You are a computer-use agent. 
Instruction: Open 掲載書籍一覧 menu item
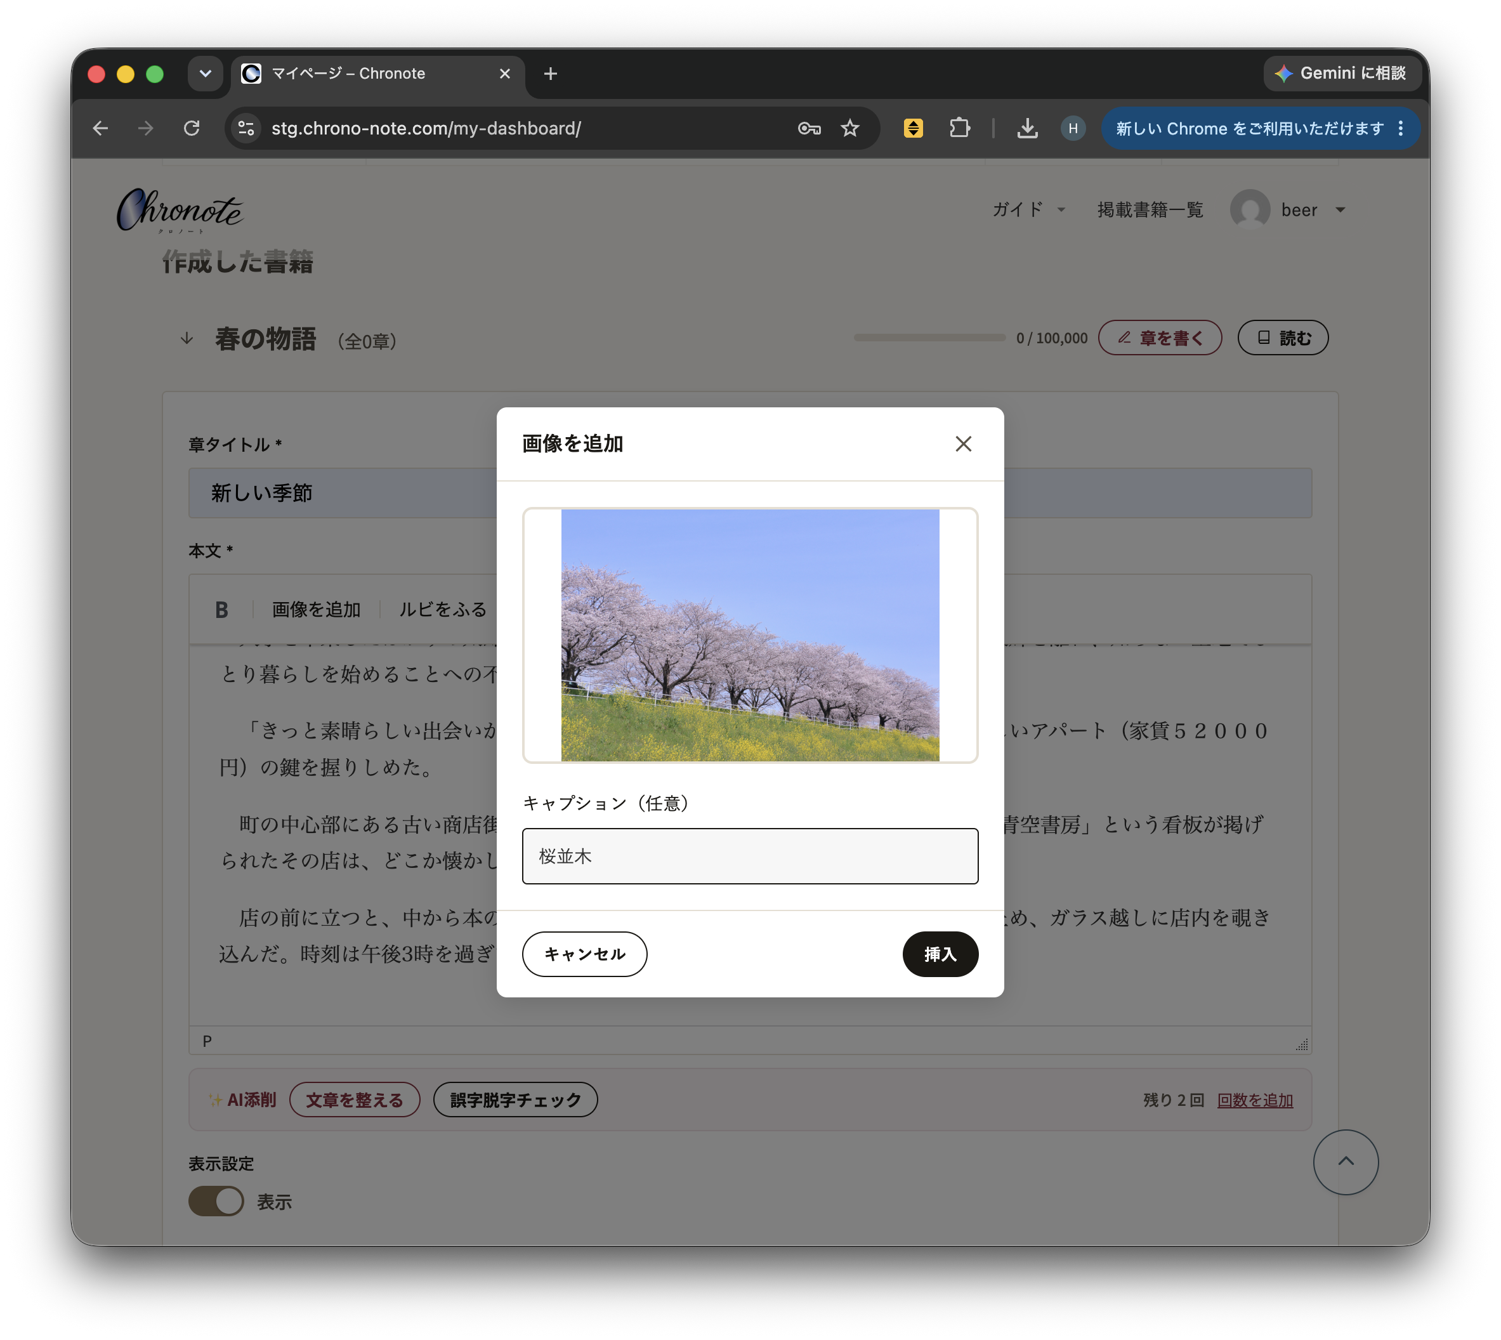pos(1150,210)
